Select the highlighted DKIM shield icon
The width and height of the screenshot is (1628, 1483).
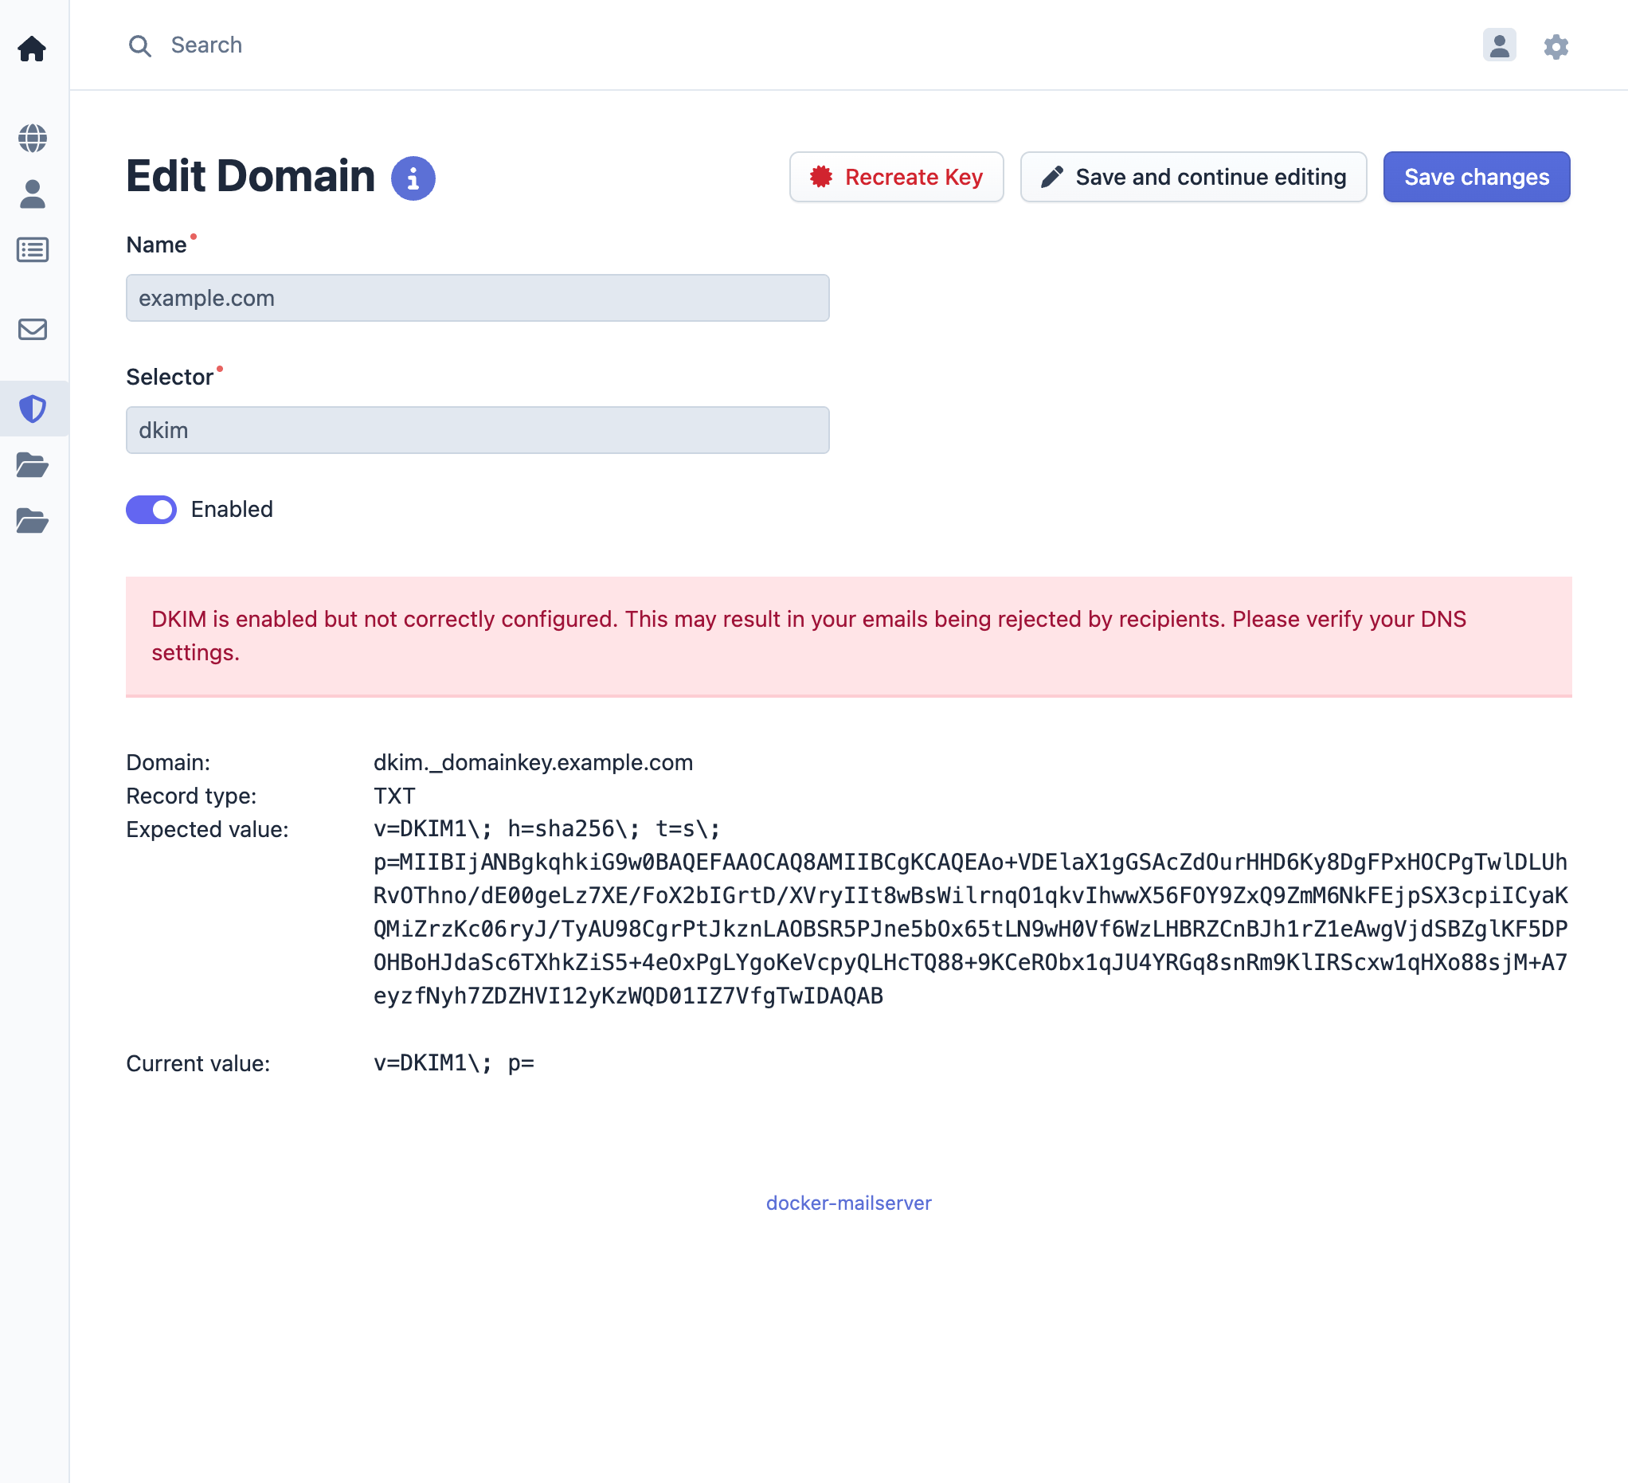(33, 409)
